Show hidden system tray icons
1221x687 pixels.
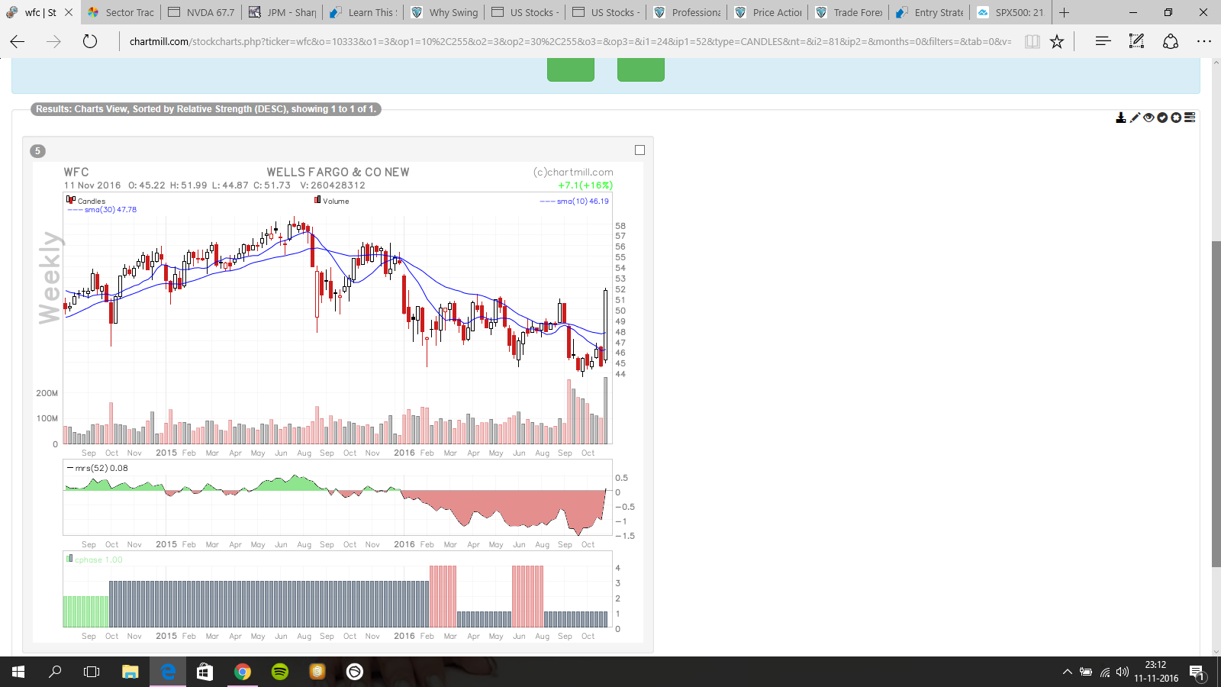(1067, 672)
